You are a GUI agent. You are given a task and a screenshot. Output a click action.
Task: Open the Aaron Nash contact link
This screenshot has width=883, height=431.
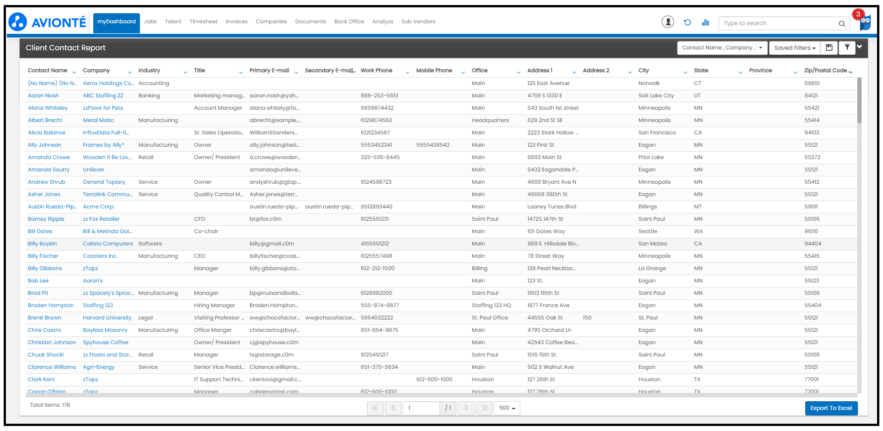[43, 96]
